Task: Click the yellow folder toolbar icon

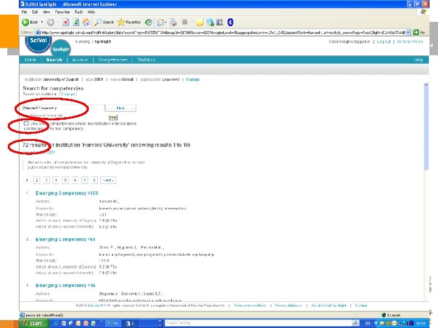Action: [200, 22]
